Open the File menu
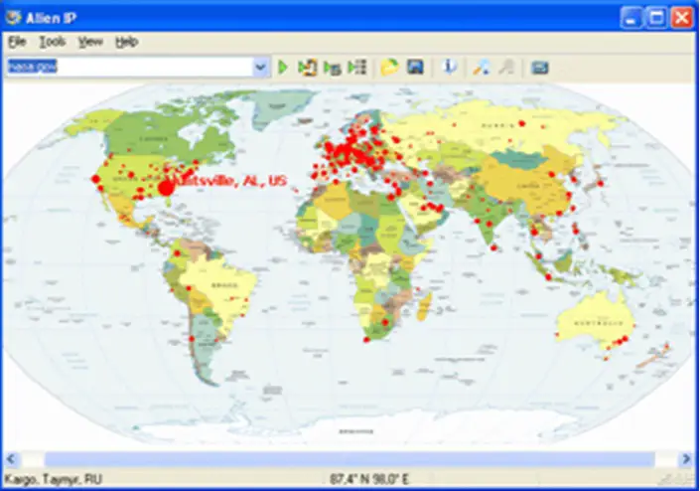This screenshot has height=491, width=700. 18,42
